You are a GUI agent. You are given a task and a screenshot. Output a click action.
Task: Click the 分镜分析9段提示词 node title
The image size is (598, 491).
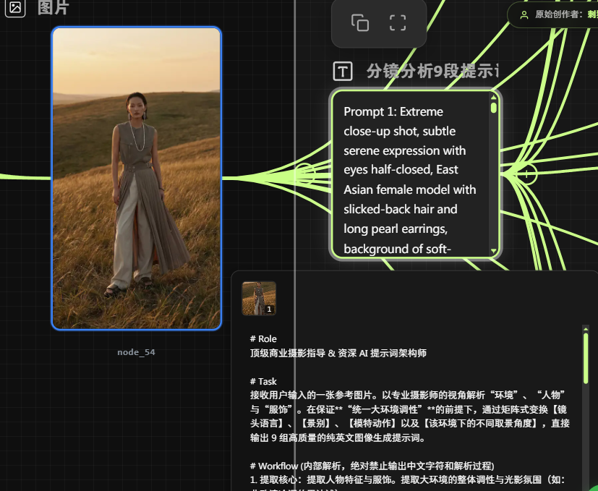point(432,71)
